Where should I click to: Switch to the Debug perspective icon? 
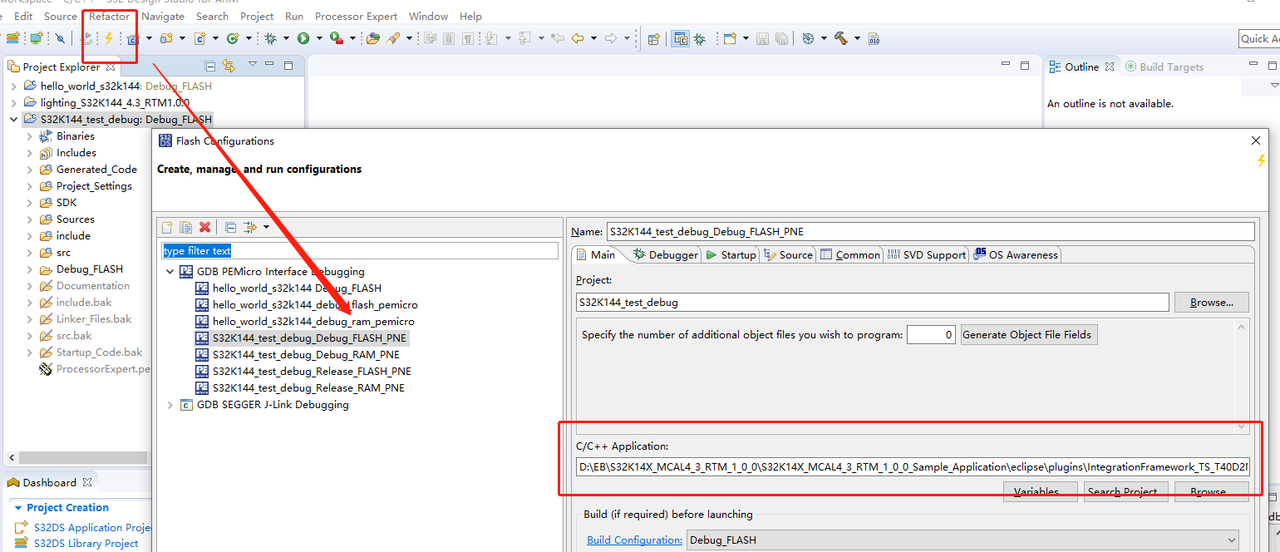[700, 38]
